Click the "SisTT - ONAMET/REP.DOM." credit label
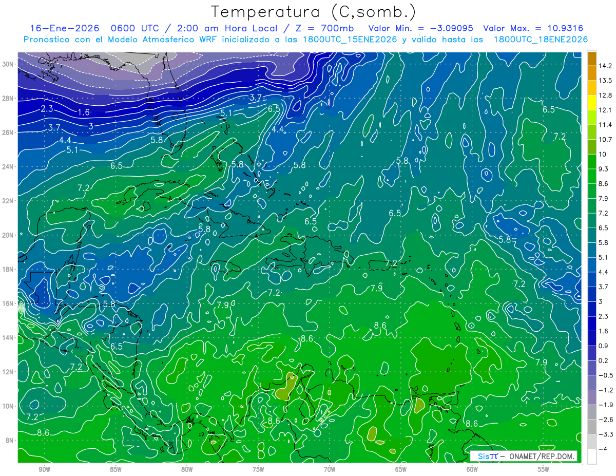The image size is (616, 476). (x=524, y=456)
